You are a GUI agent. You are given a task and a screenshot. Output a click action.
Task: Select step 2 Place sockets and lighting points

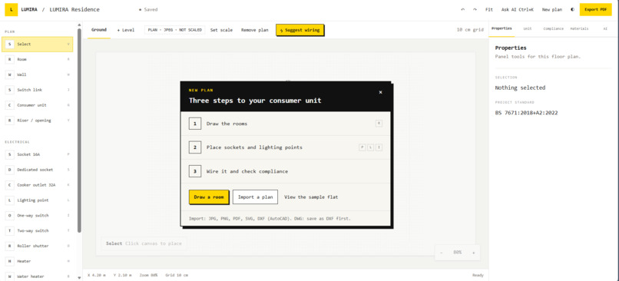286,147
